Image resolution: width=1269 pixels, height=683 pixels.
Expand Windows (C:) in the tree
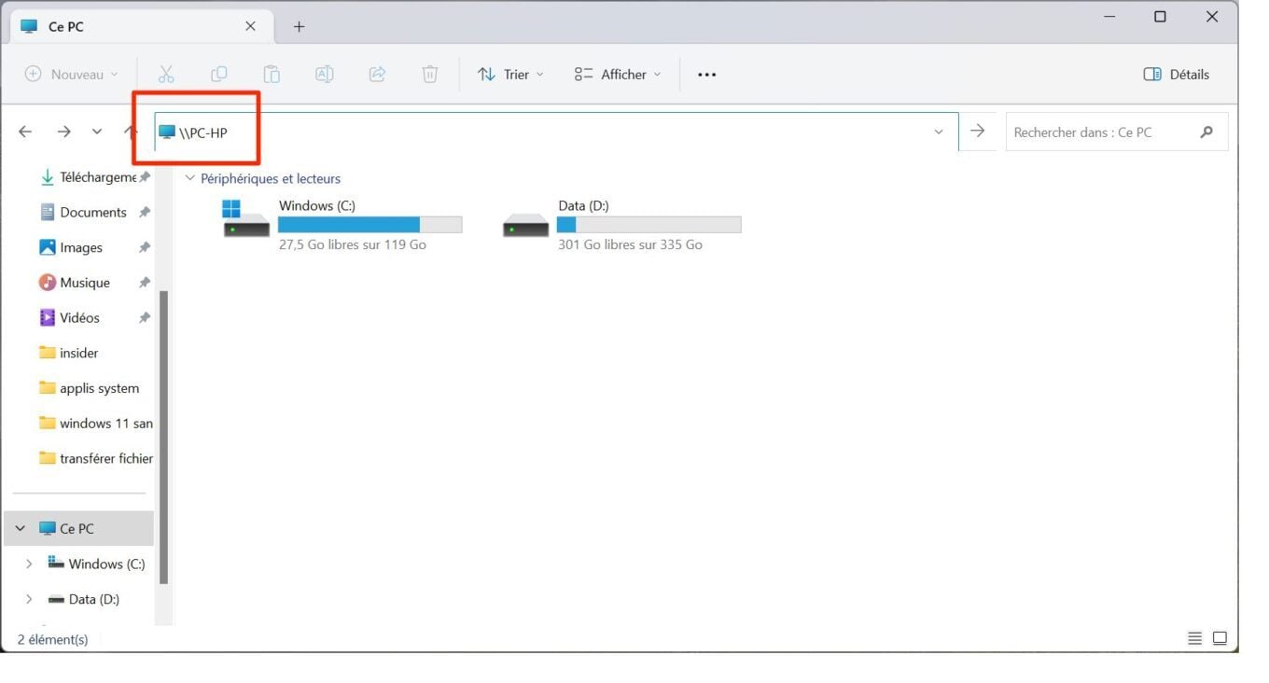pos(29,564)
